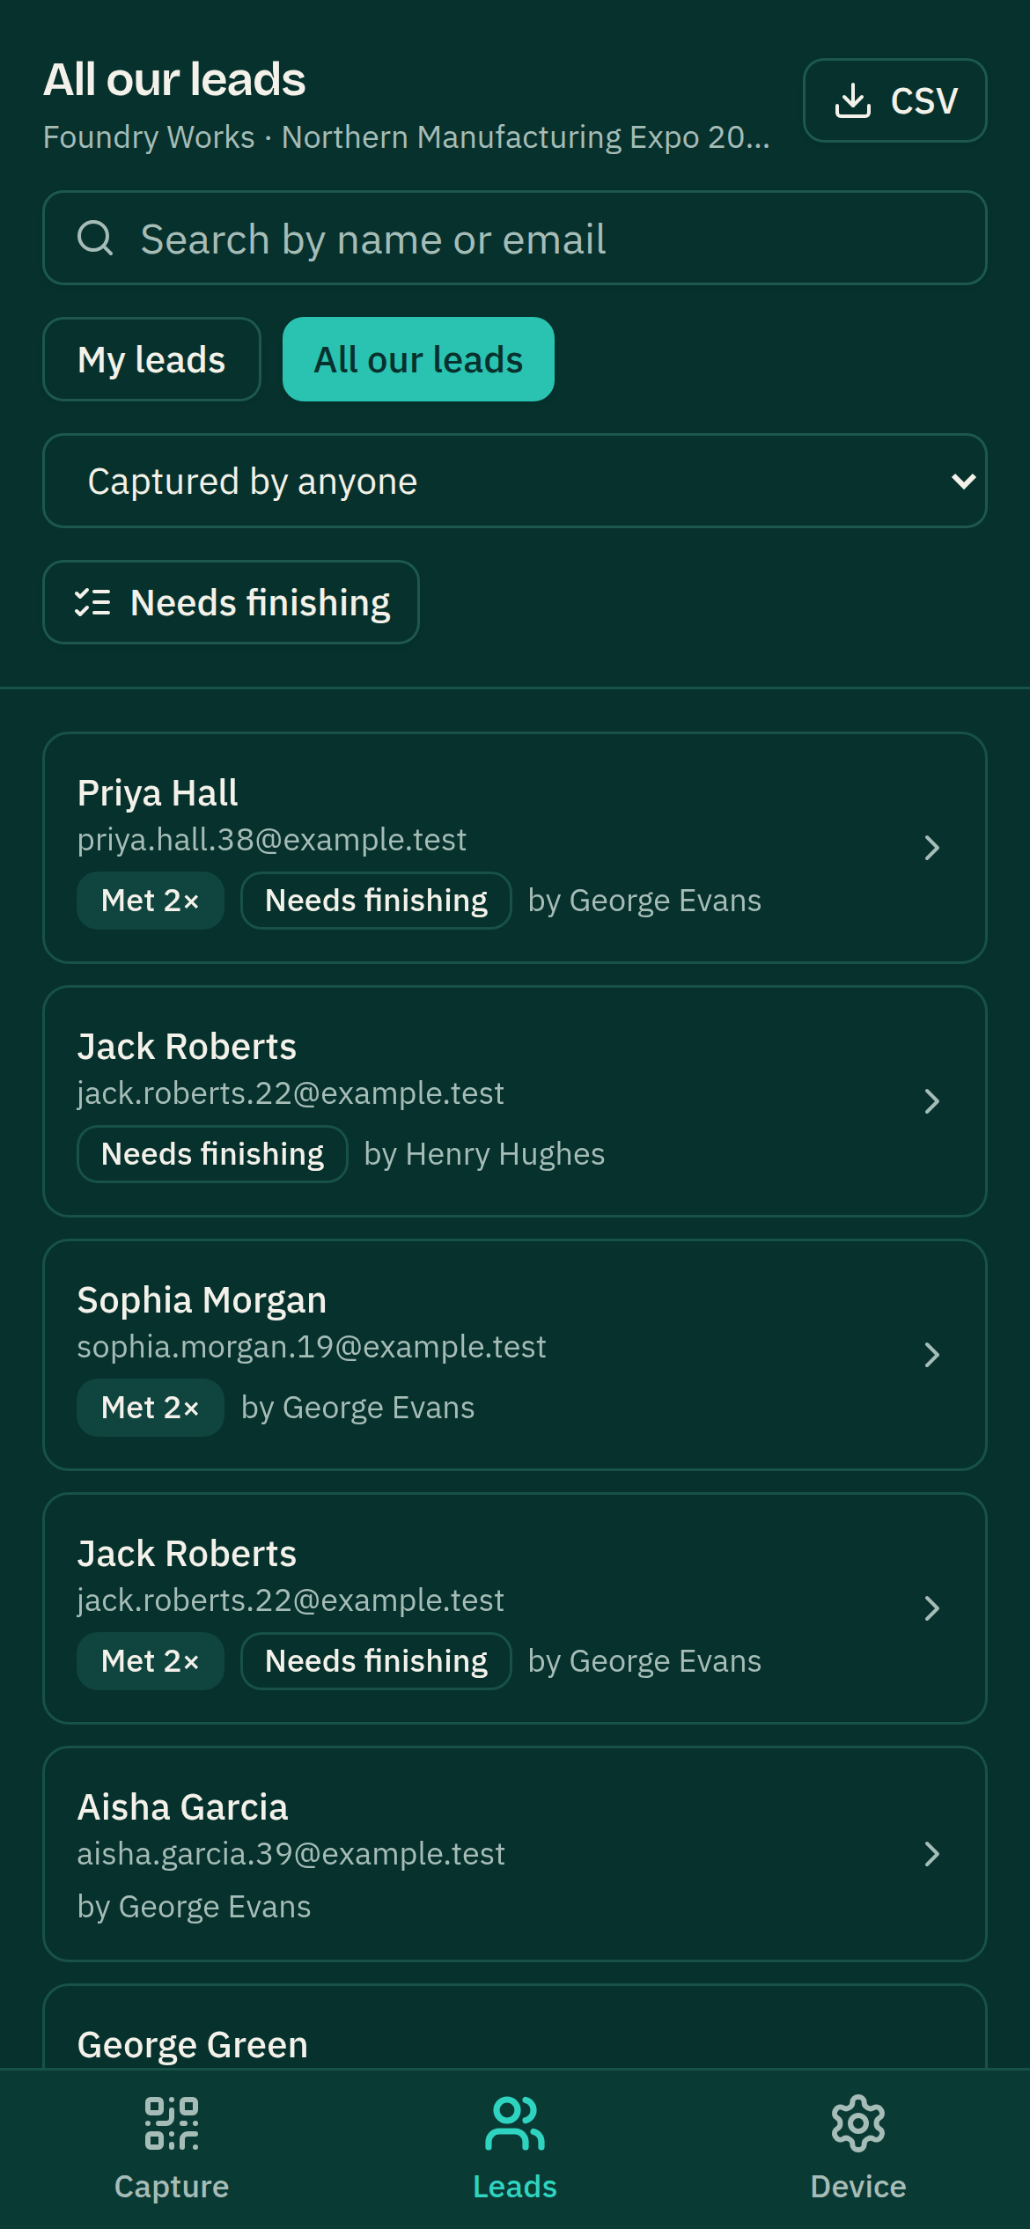Open Priya Hall lead via chevron
Screen dimensions: 1030x2229
(932, 848)
